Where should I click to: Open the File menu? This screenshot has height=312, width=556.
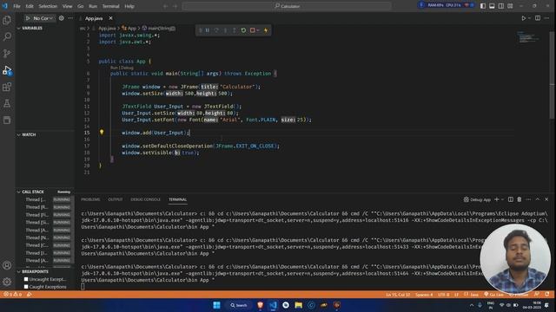click(17, 6)
